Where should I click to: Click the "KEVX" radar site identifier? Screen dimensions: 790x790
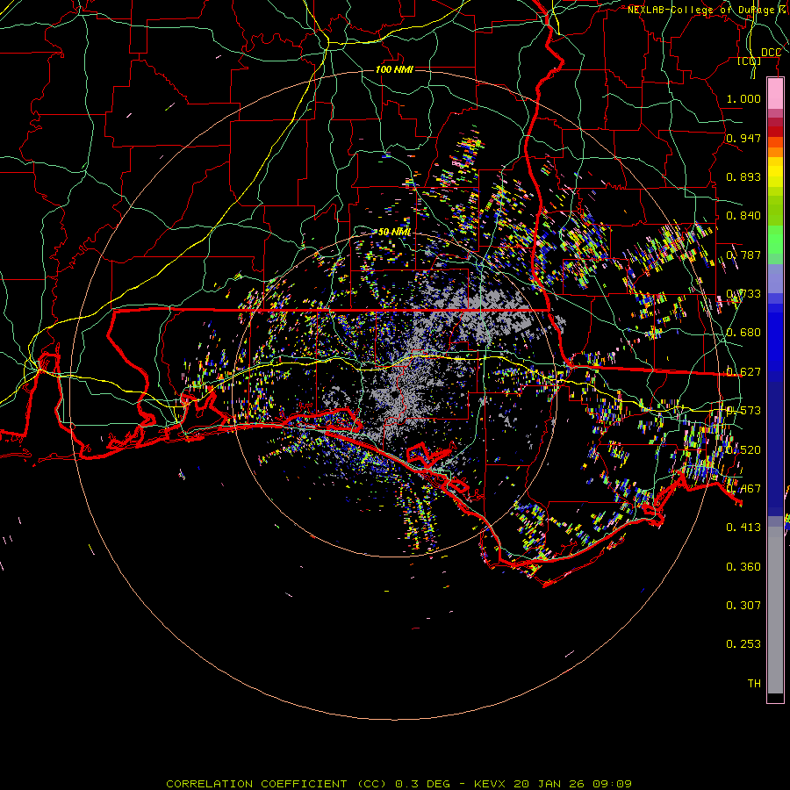point(492,784)
